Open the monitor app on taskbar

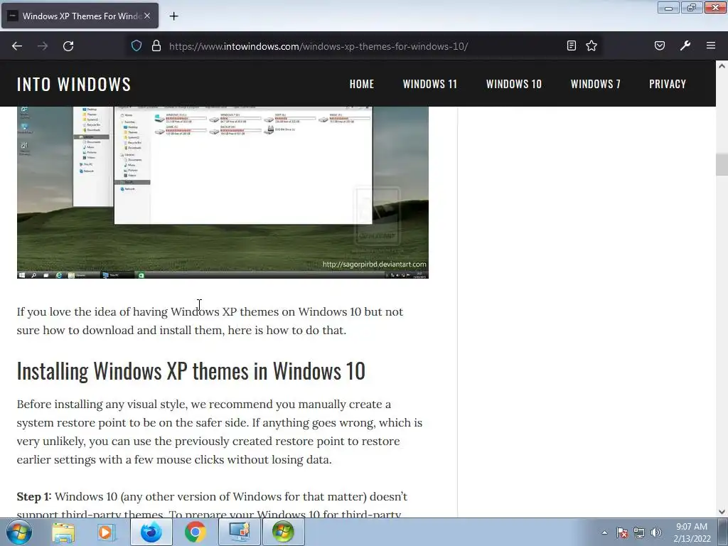point(240,532)
